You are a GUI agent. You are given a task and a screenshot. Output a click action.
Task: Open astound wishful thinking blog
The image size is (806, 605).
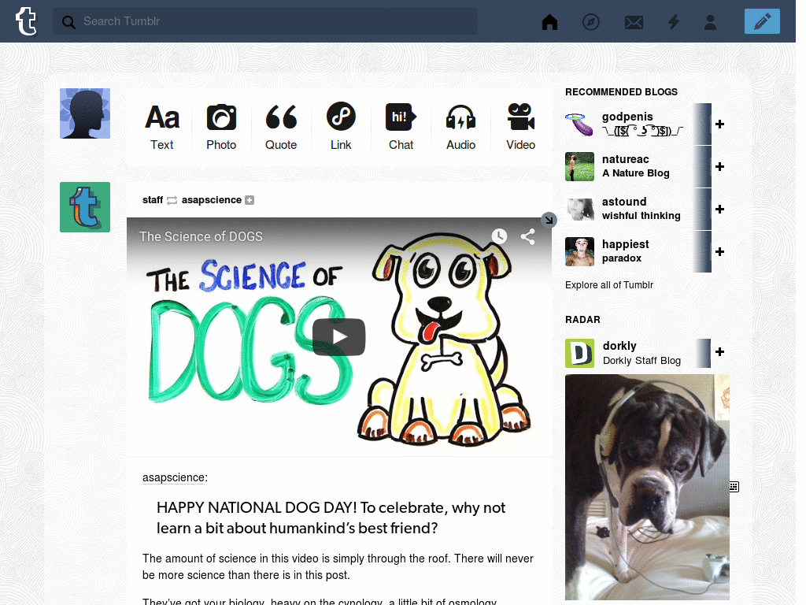pyautogui.click(x=641, y=208)
